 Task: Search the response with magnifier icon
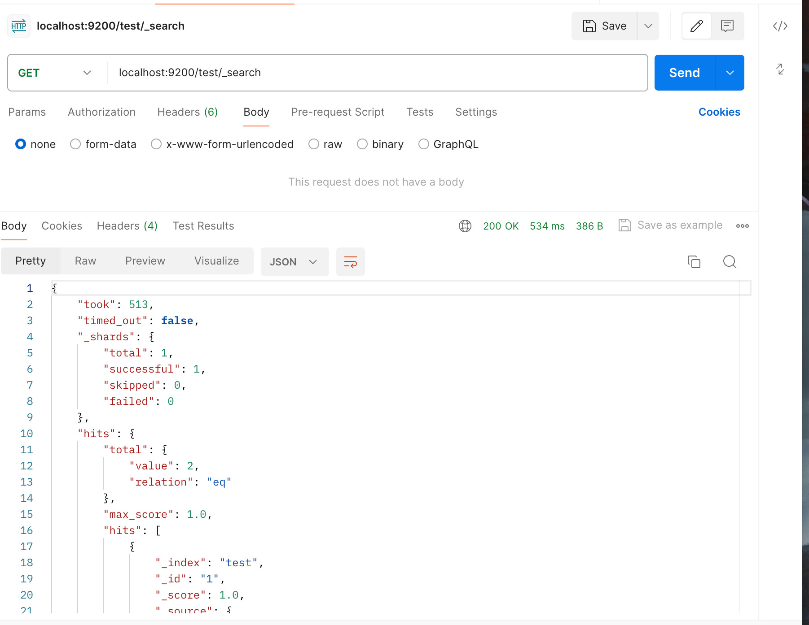point(730,262)
